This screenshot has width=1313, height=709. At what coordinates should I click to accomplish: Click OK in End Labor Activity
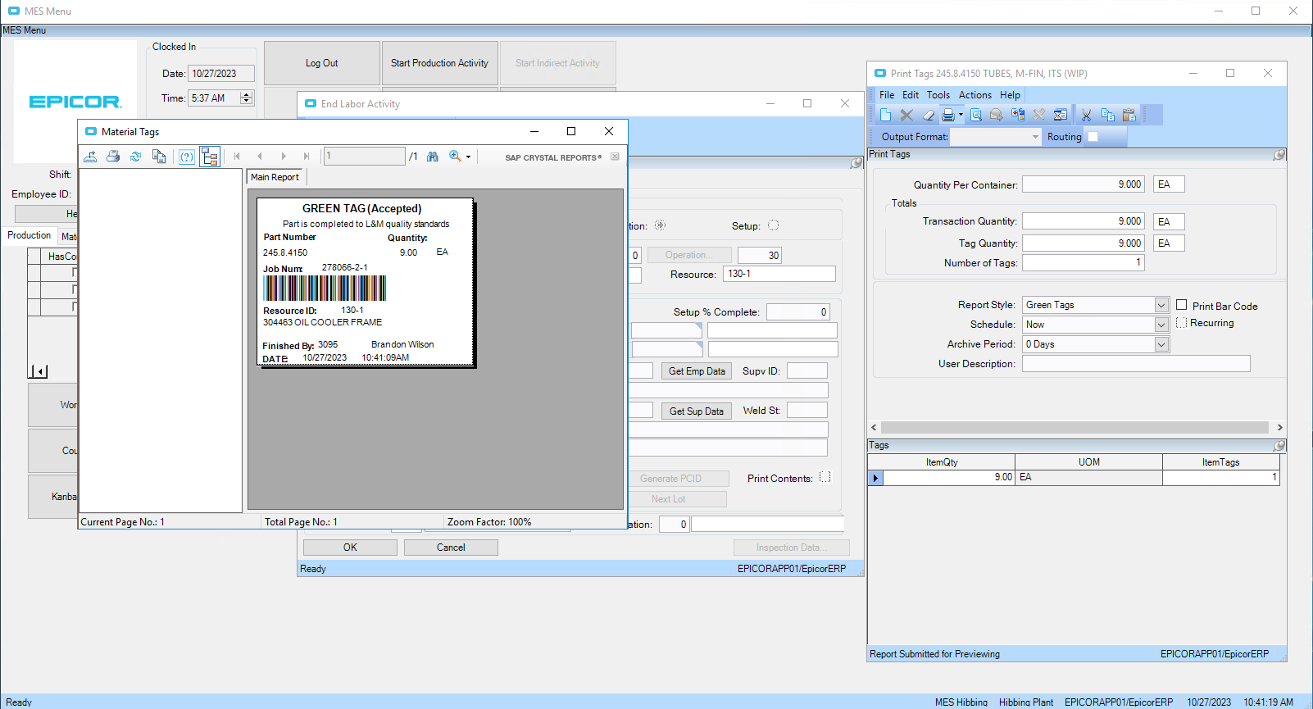(x=350, y=548)
